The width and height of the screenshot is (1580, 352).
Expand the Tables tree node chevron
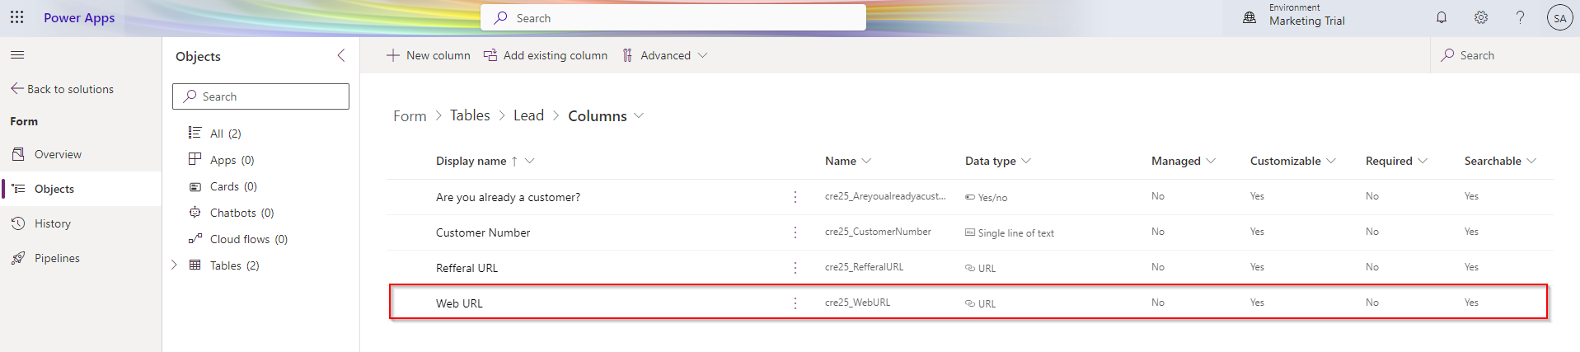coord(174,265)
